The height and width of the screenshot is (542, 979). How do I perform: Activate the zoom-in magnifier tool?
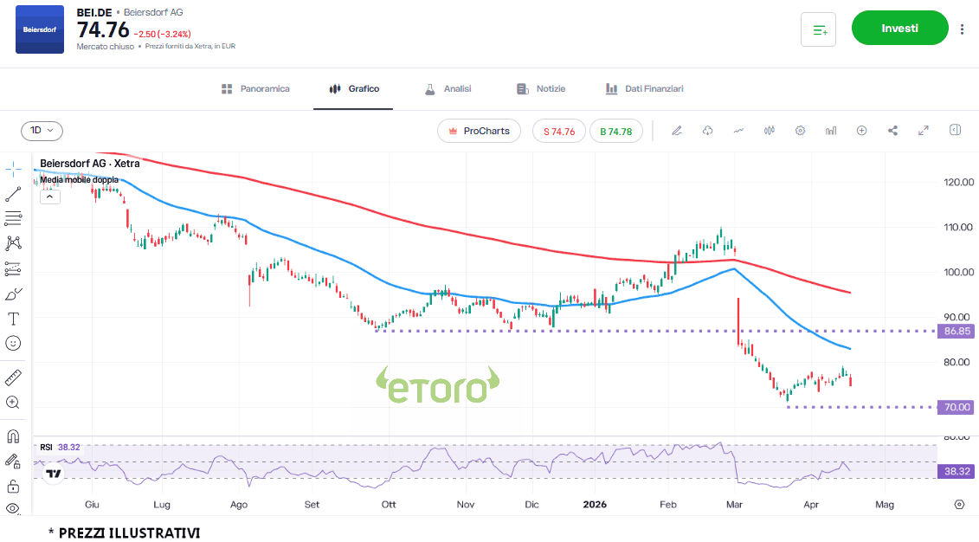click(14, 403)
